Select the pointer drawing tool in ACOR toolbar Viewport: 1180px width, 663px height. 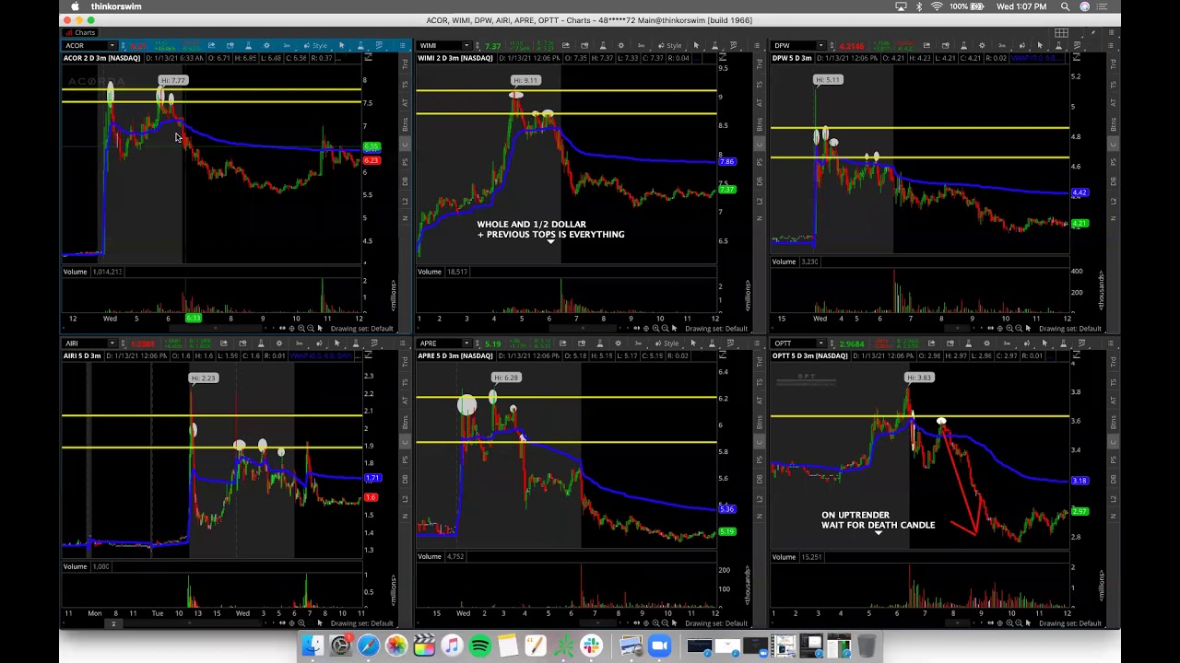tap(342, 45)
